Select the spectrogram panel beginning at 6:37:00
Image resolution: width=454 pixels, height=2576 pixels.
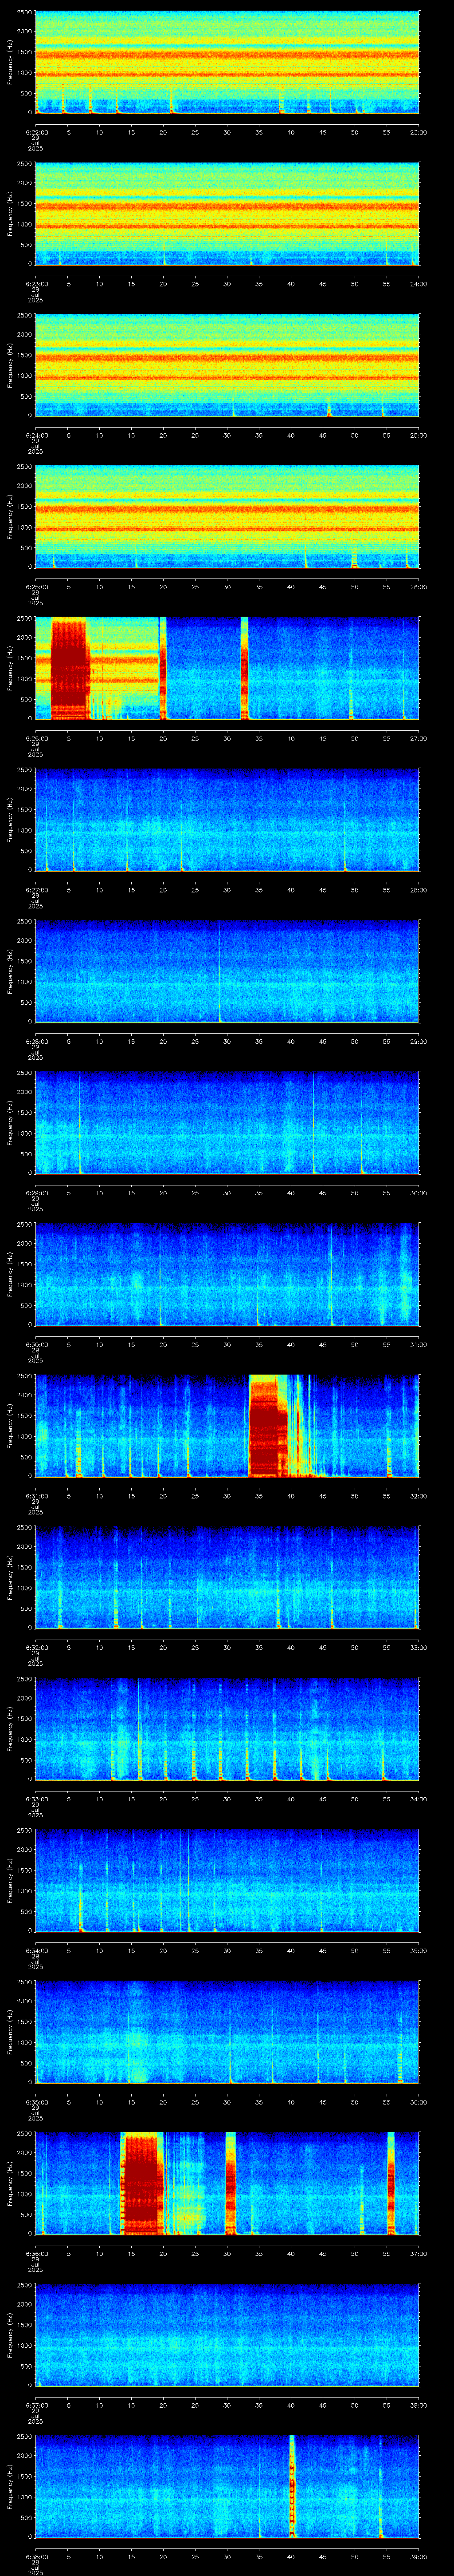[227, 2334]
